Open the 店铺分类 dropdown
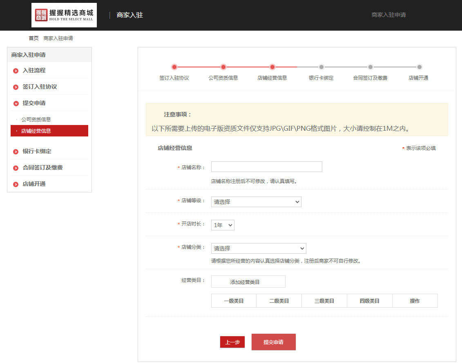The height and width of the screenshot is (364, 462). pyautogui.click(x=259, y=248)
